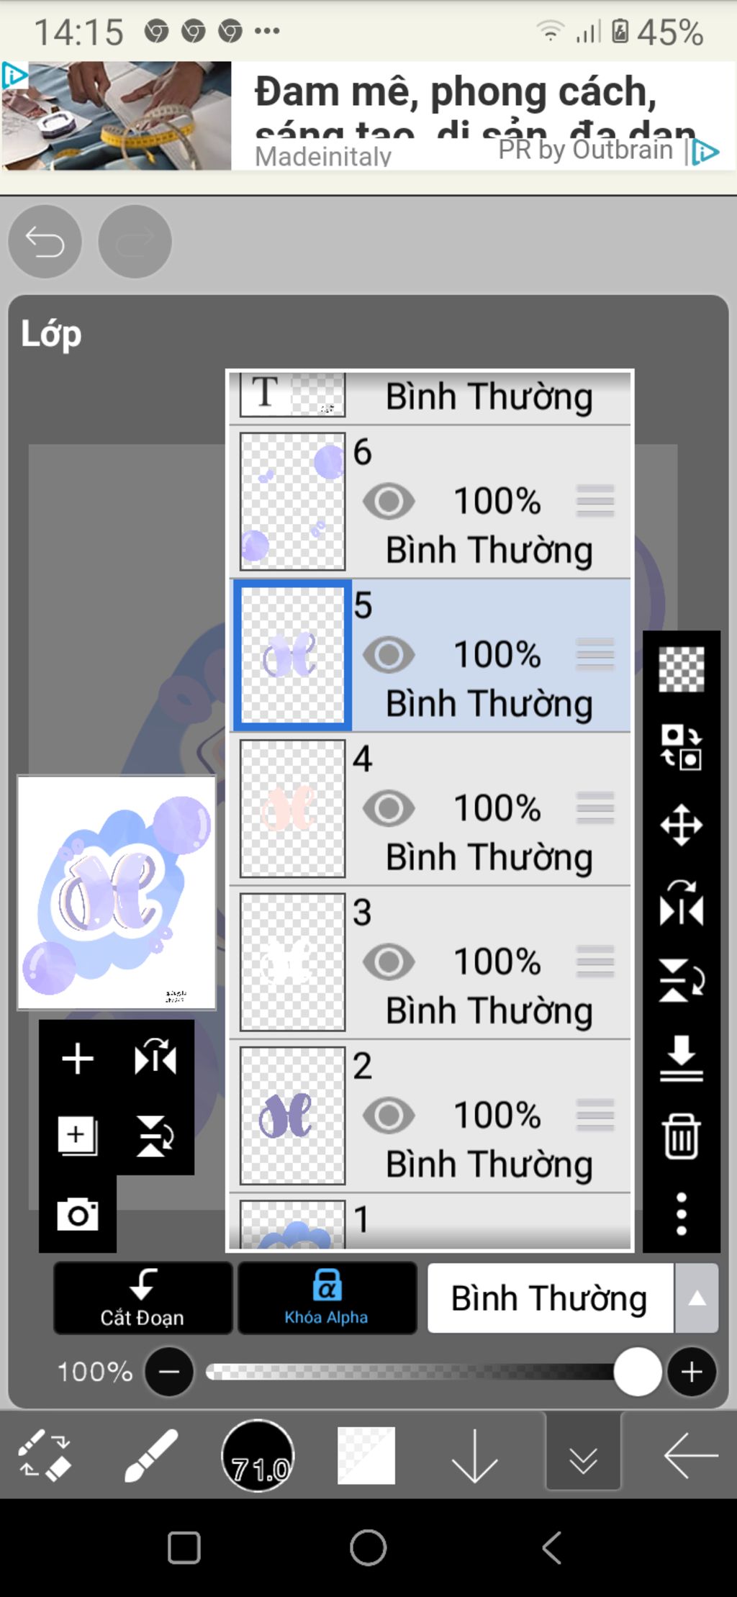
Task: Click the trash delete layer icon
Action: 681,1136
